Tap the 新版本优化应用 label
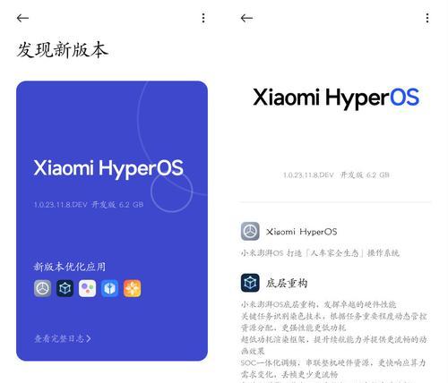The height and width of the screenshot is (383, 448). [x=70, y=267]
